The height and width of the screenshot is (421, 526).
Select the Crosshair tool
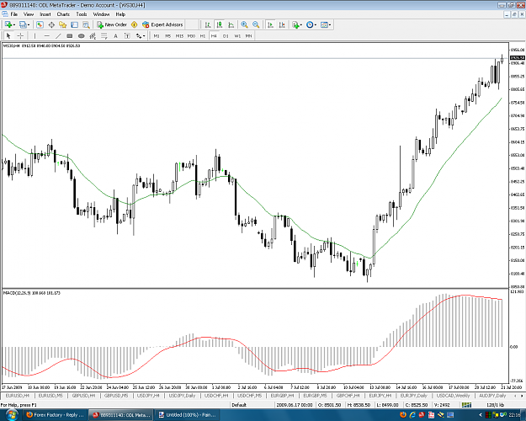20,35
